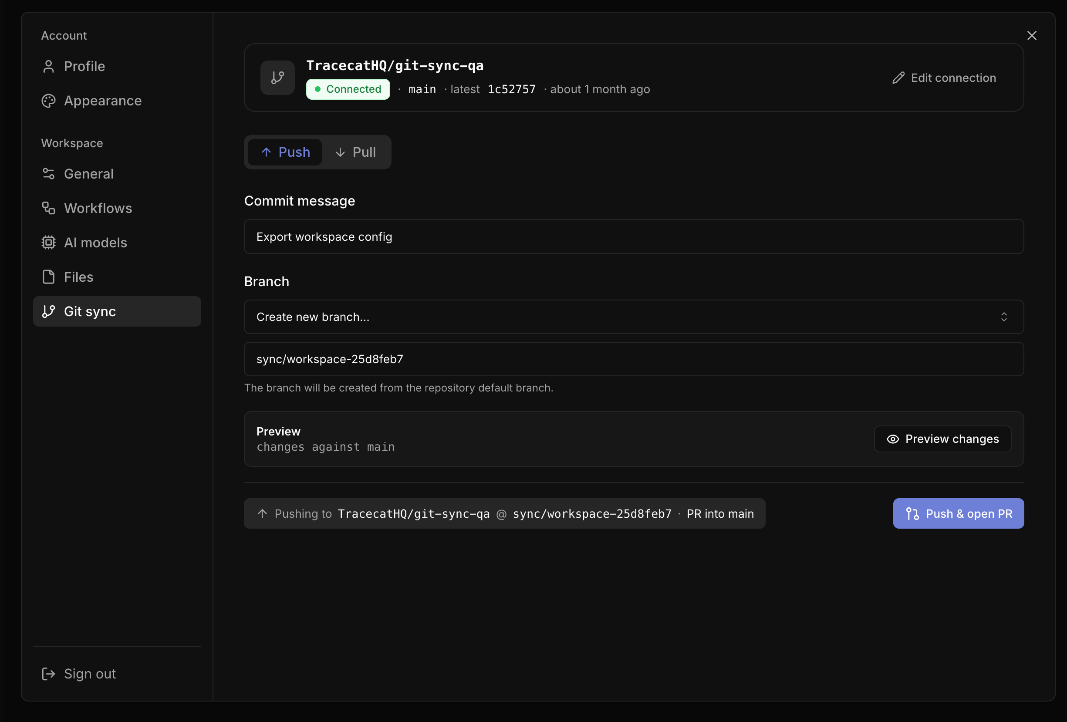The image size is (1067, 722).
Task: Open the Create new branch dropdown
Action: tap(634, 317)
